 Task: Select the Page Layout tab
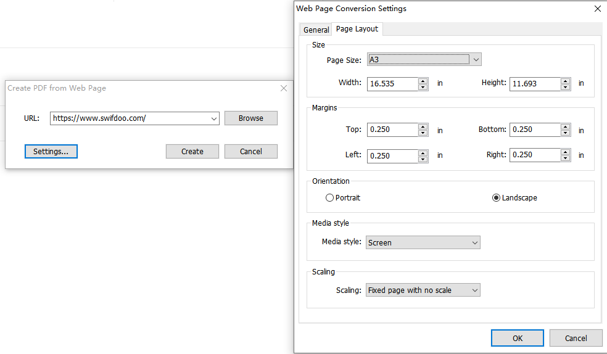click(357, 29)
